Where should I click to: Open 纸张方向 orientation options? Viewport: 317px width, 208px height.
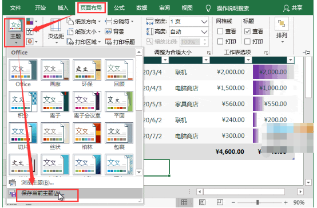(84, 21)
